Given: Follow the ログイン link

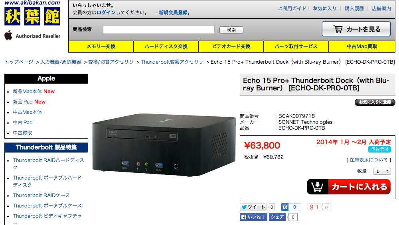Looking at the screenshot, I should 106,12.
